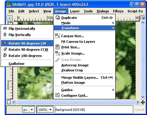Open the Filters menu
Screen dimensions: 147x115
[118, 11]
